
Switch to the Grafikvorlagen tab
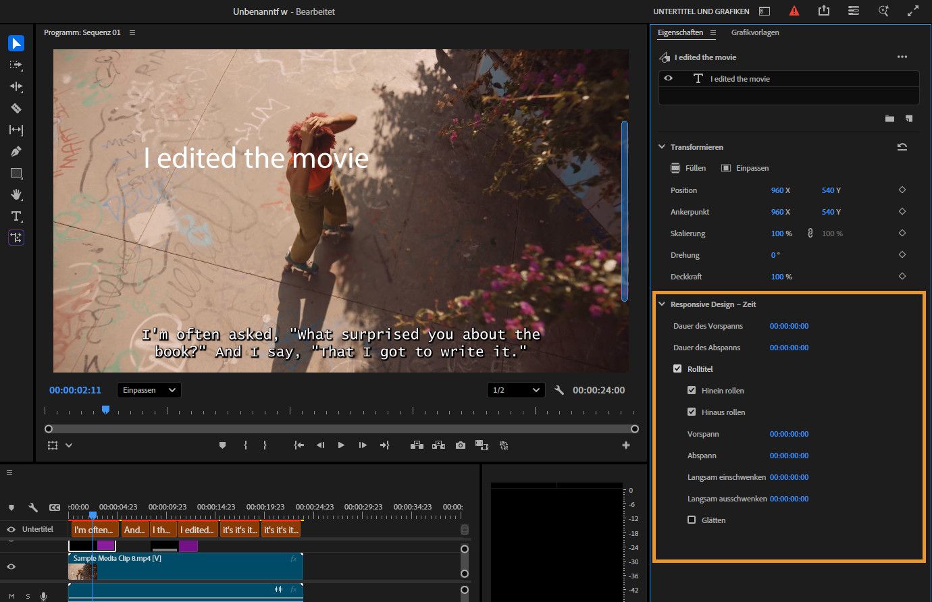pos(754,32)
